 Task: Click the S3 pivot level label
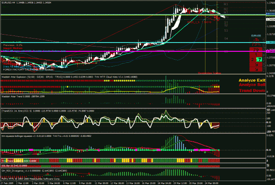[226, 31]
